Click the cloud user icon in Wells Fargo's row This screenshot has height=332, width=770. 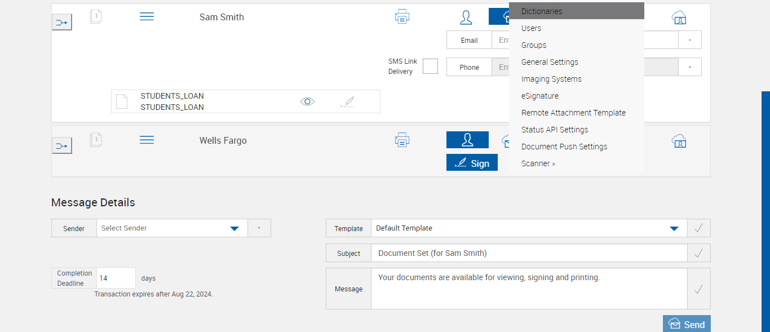(x=679, y=140)
